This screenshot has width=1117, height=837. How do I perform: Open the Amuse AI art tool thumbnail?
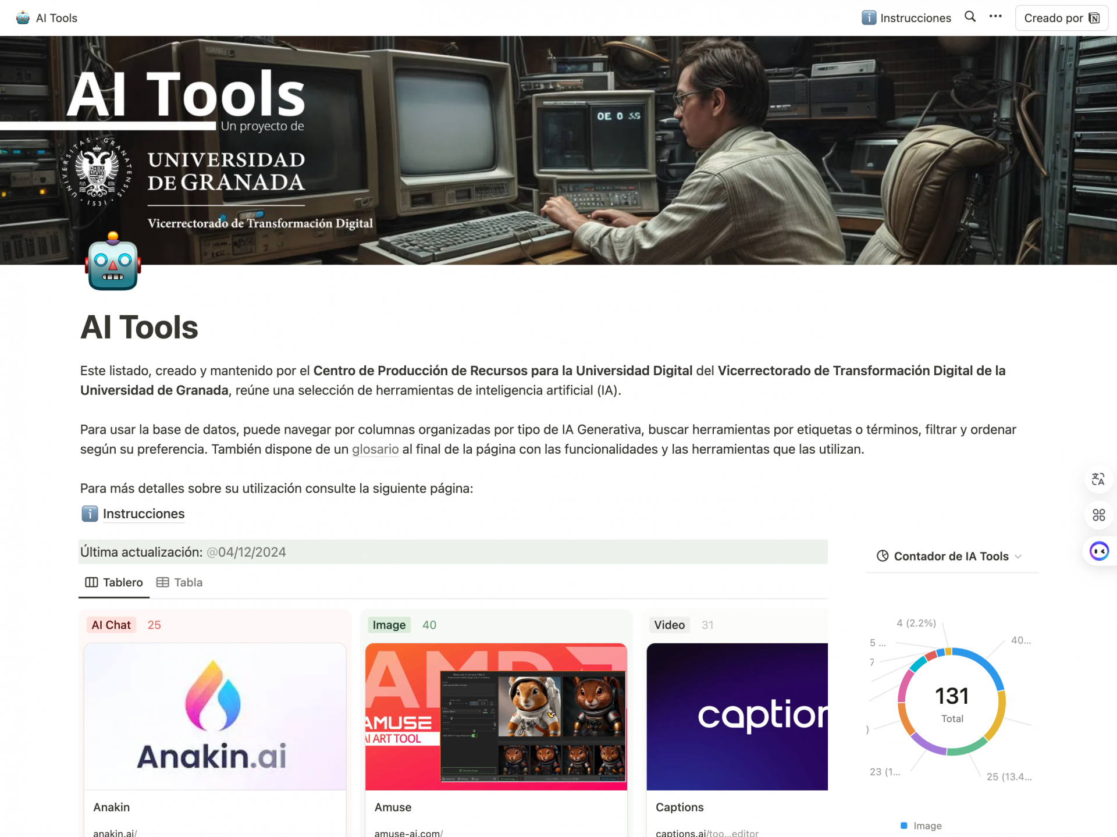coord(496,717)
